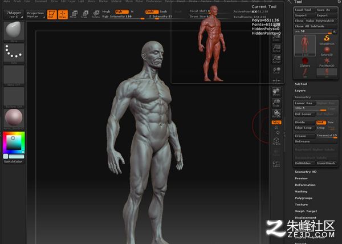Open the Material menu
Viewport: 342px width, 244px height.
pyautogui.click(x=116, y=1)
